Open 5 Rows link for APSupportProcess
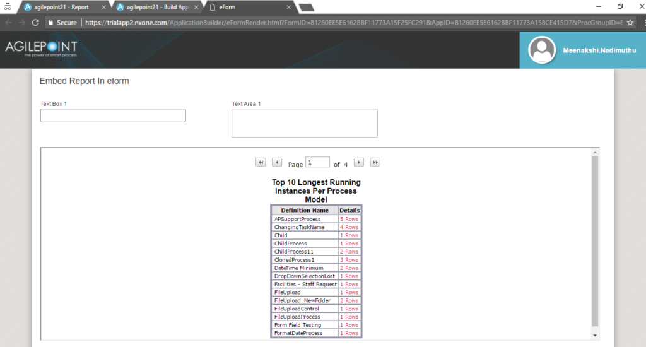 click(349, 220)
